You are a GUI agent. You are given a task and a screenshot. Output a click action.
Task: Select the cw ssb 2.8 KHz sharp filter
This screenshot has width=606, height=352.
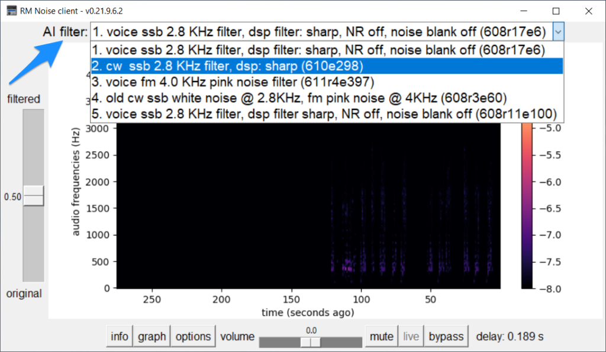coord(237,66)
